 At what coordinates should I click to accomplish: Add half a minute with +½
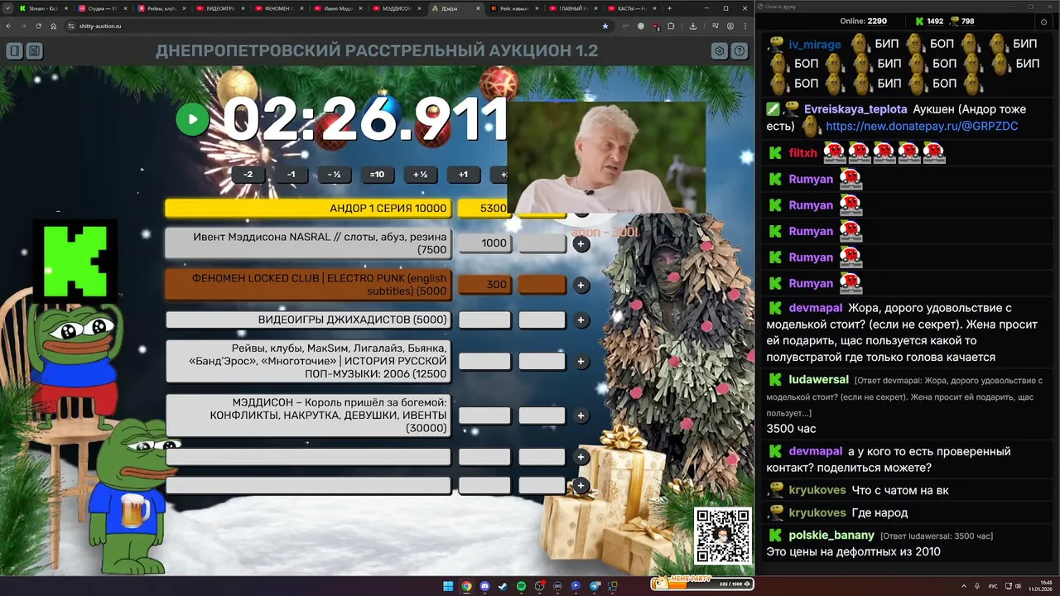click(x=420, y=175)
